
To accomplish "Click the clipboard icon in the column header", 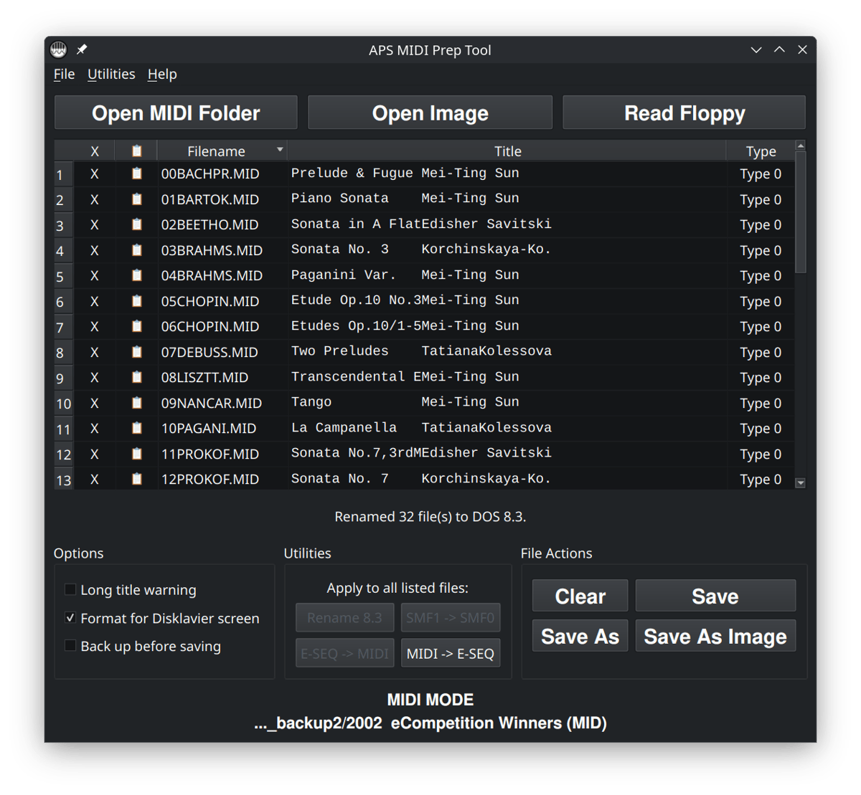I will 136,151.
